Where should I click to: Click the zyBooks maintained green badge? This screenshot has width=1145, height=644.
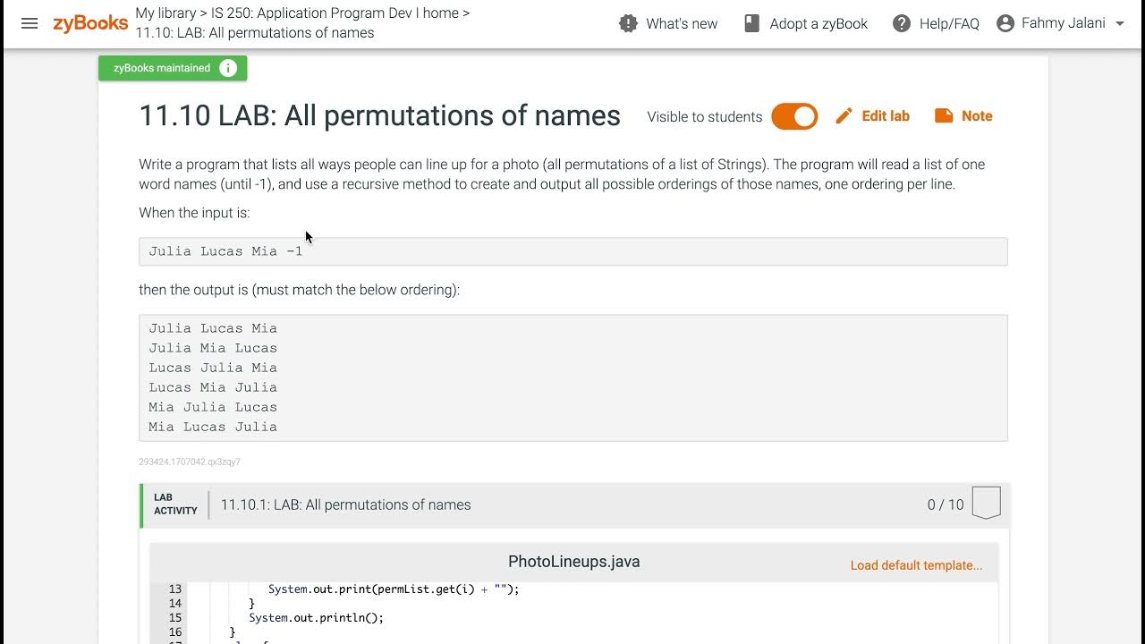click(x=162, y=68)
